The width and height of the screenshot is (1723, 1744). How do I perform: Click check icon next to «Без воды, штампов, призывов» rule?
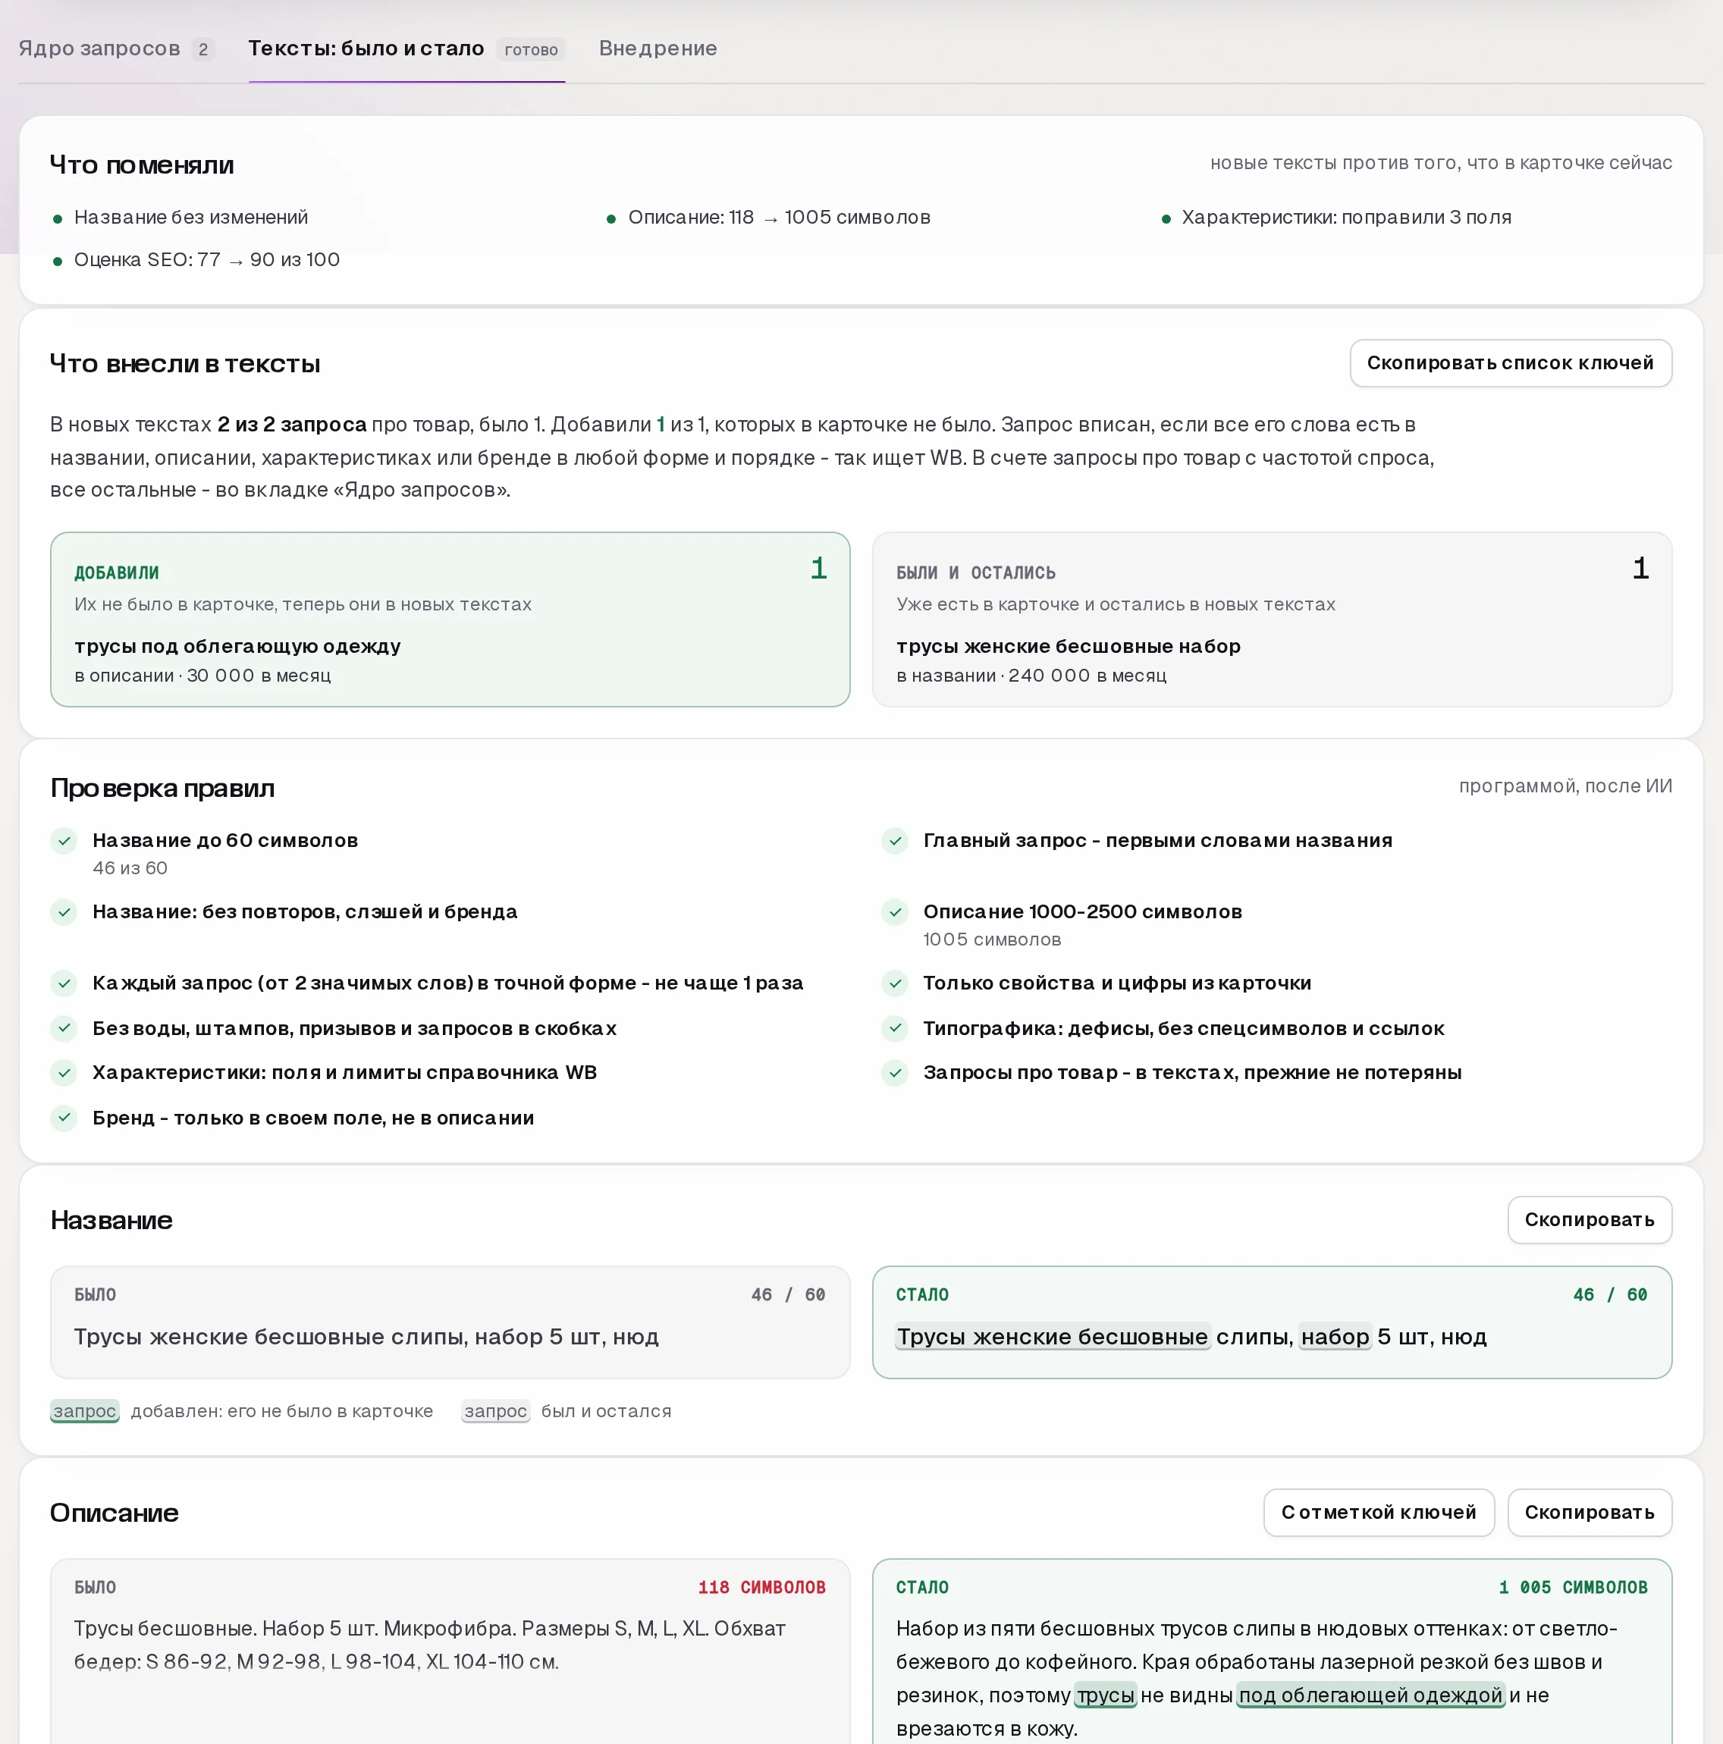[64, 1027]
